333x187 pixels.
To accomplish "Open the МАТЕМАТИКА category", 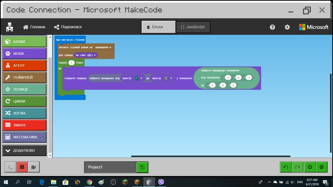I will click(x=24, y=137).
